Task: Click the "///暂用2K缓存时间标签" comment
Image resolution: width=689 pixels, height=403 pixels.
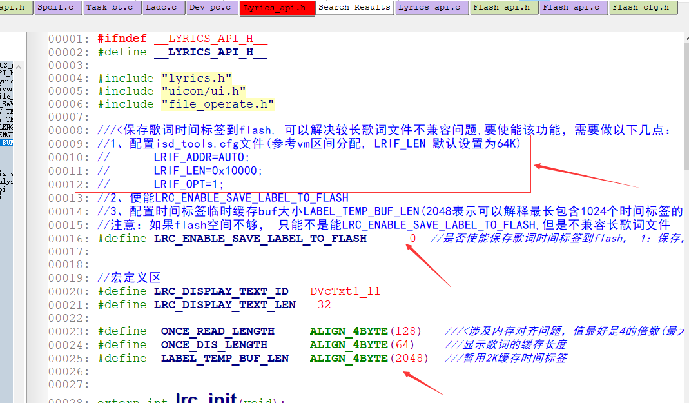Action: tap(506, 358)
